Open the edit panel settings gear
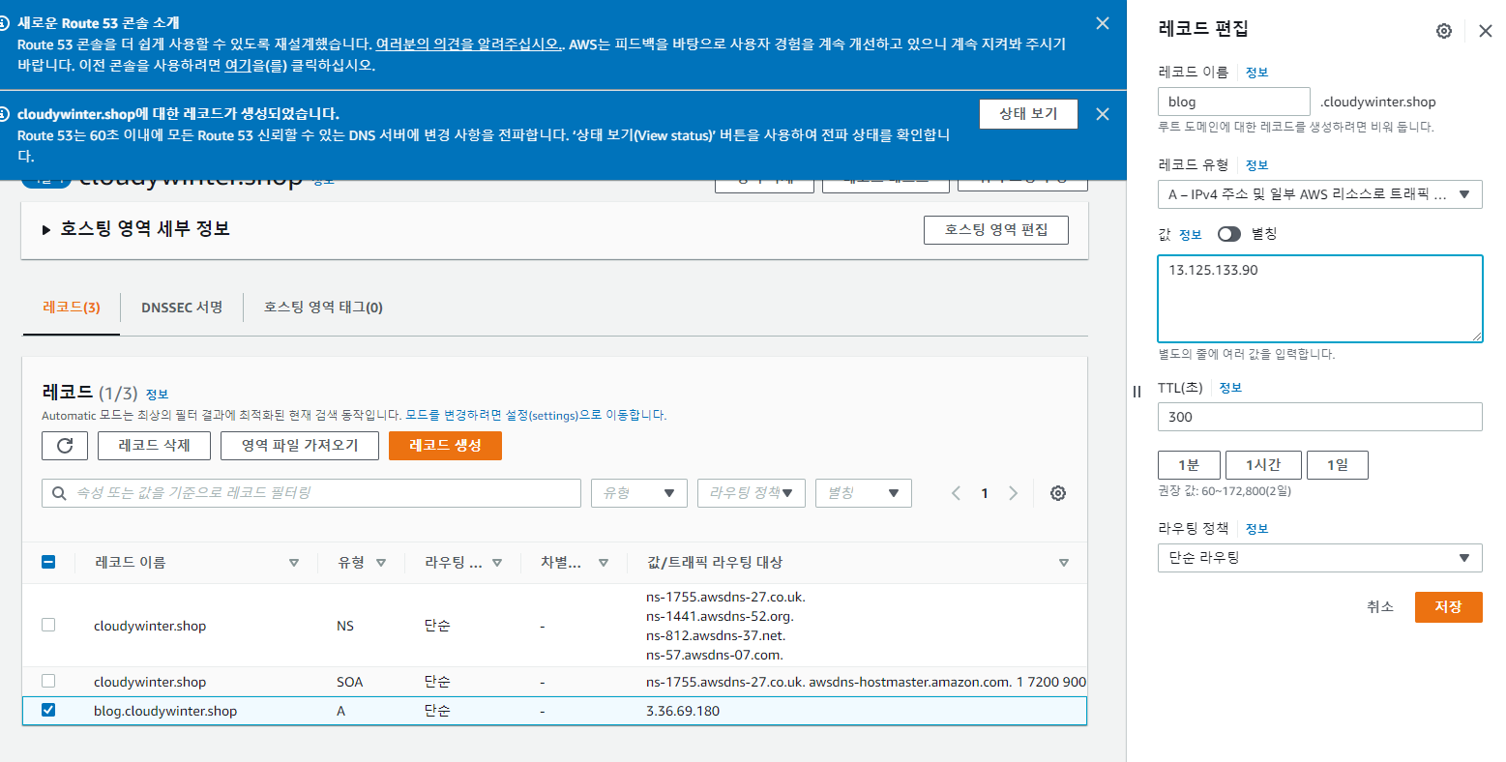The width and height of the screenshot is (1506, 762). coord(1444,31)
